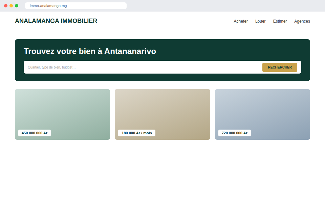This screenshot has width=325, height=216.
Task: Open the Agences page link
Action: pyautogui.click(x=302, y=21)
